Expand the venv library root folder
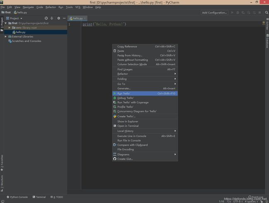The image size is (269, 203). coord(10,28)
